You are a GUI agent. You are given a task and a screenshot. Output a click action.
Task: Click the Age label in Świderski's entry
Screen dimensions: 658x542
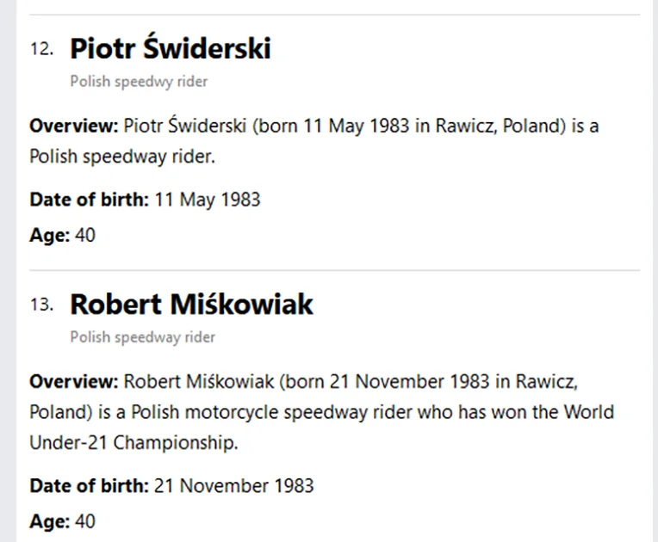pyautogui.click(x=49, y=235)
